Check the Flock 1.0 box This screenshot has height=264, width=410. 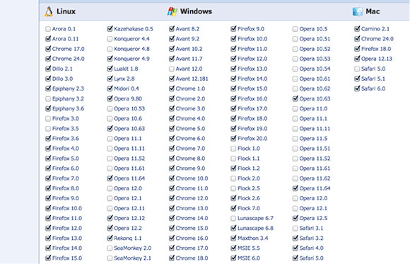click(233, 148)
